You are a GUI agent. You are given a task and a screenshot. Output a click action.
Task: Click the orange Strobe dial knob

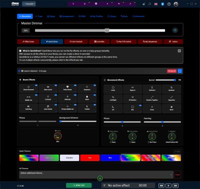[x=58, y=136]
